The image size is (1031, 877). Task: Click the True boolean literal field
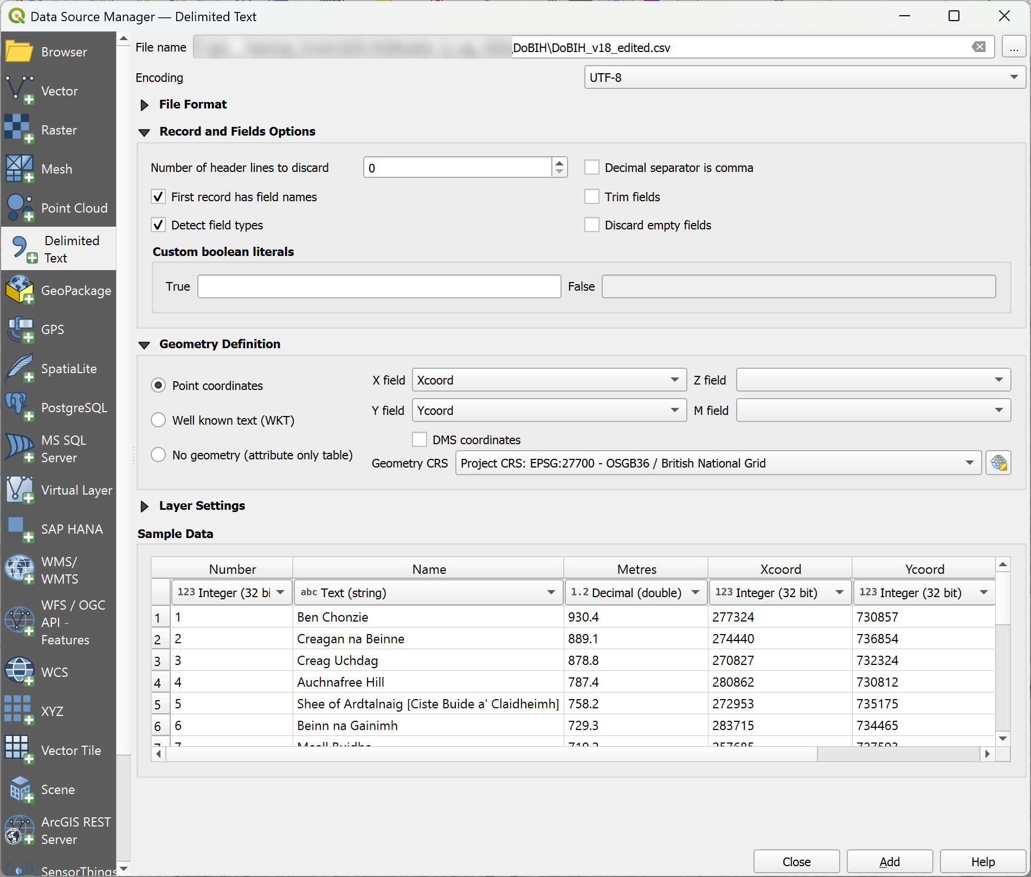(379, 286)
